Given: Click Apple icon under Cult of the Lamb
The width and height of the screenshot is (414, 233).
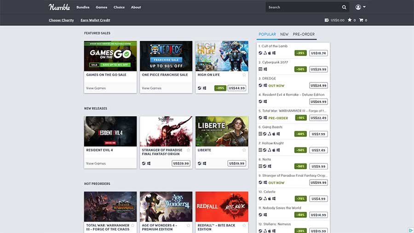Looking at the screenshot, I should (x=270, y=53).
